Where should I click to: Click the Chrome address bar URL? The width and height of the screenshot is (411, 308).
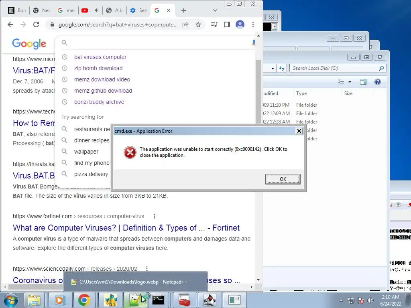tap(118, 24)
